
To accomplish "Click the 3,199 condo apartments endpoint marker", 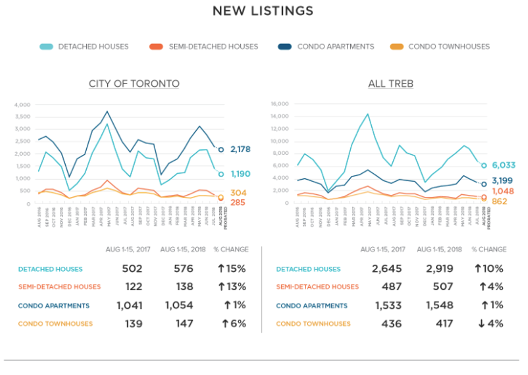I will pyautogui.click(x=484, y=184).
